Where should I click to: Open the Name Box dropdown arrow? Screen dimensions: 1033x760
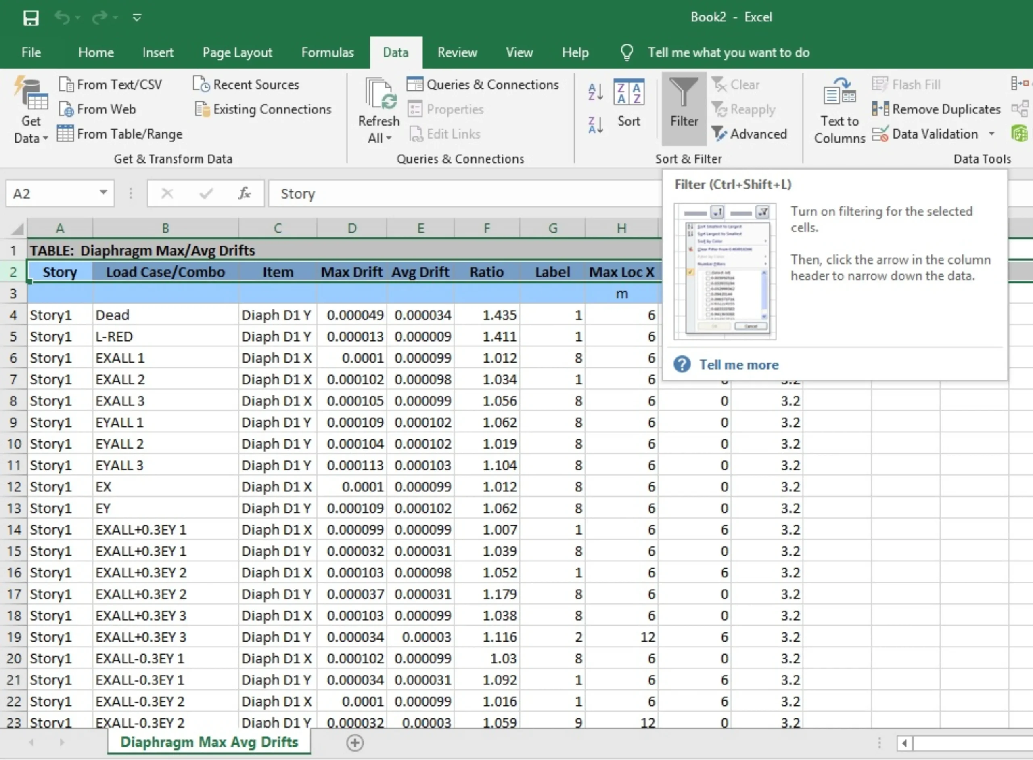coord(103,193)
